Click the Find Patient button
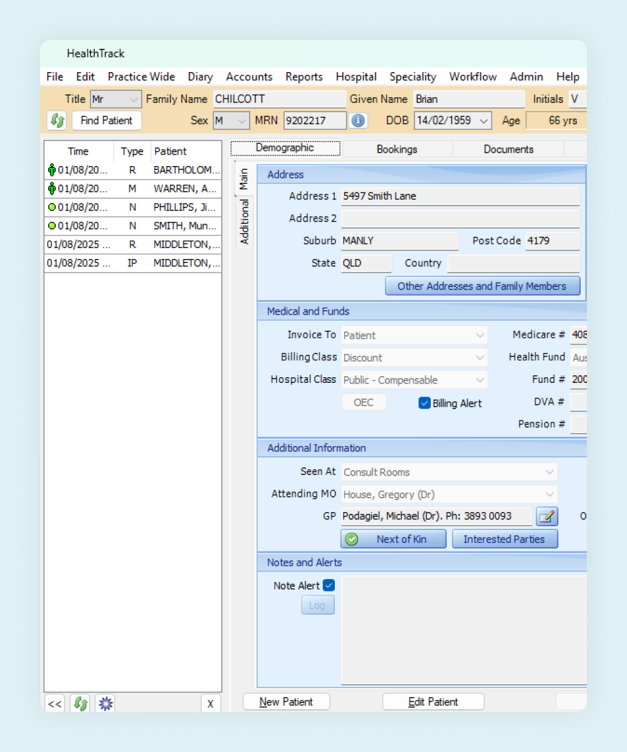The height and width of the screenshot is (752, 627). (107, 120)
